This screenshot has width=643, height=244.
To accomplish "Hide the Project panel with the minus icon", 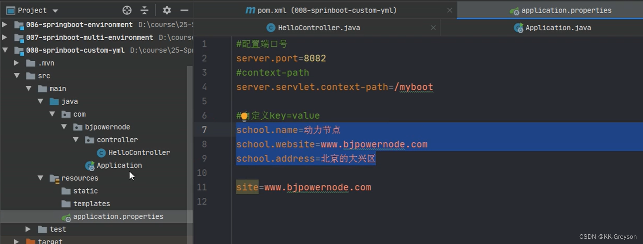I will pos(184,10).
